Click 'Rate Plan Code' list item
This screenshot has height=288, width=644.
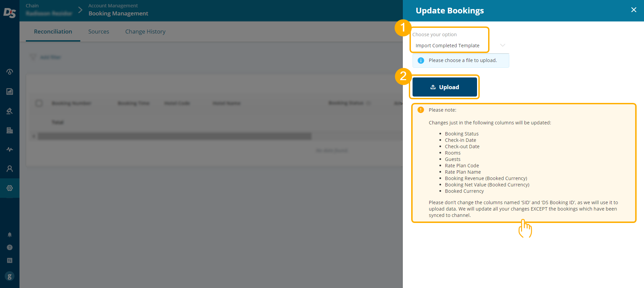pyautogui.click(x=462, y=166)
